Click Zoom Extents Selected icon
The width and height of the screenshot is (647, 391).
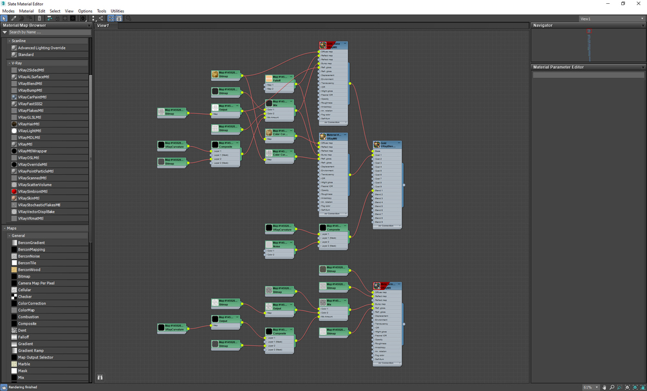pyautogui.click(x=635, y=387)
